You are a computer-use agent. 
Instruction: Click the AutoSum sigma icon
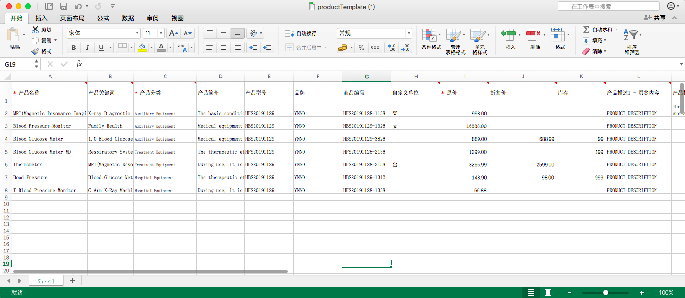586,29
